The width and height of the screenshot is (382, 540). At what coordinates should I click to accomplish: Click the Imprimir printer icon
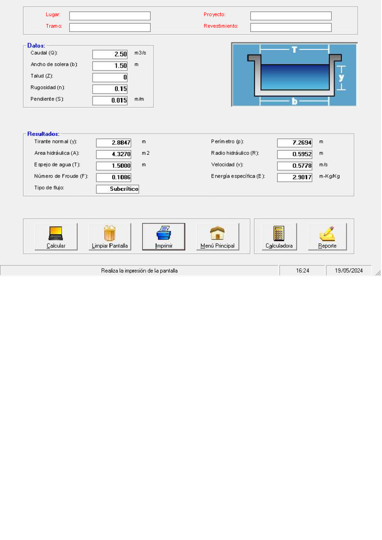164,233
